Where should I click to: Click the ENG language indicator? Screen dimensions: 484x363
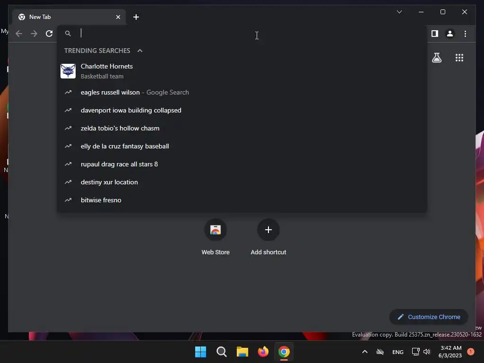click(x=398, y=352)
